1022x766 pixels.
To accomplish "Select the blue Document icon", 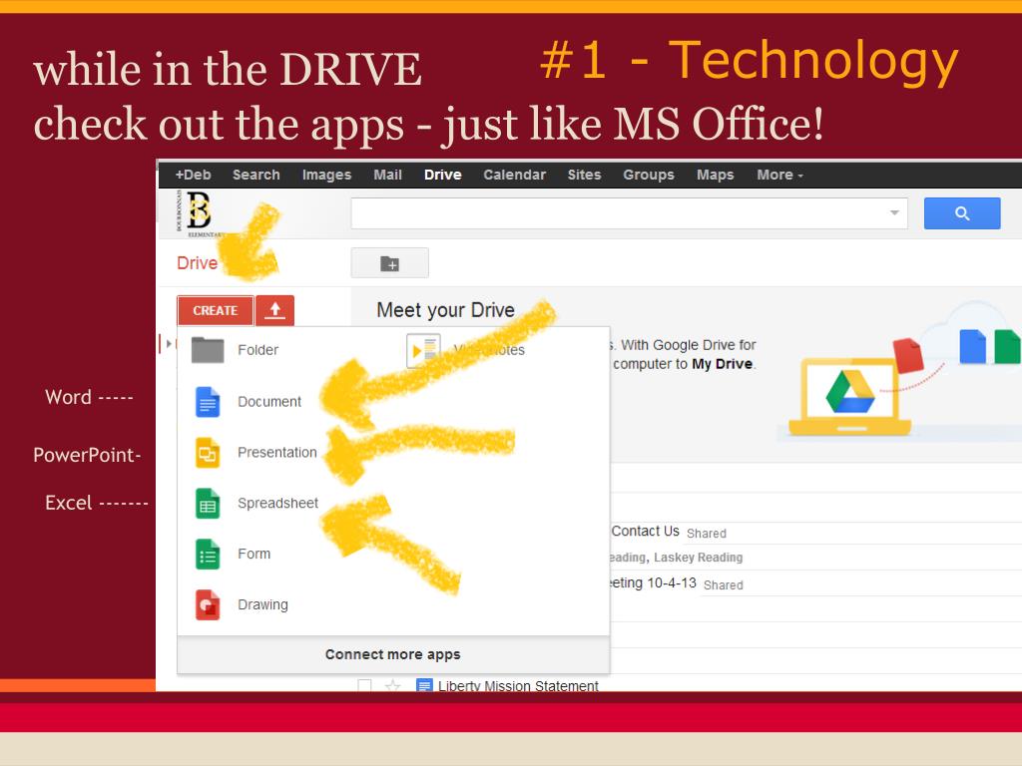I will pyautogui.click(x=208, y=401).
